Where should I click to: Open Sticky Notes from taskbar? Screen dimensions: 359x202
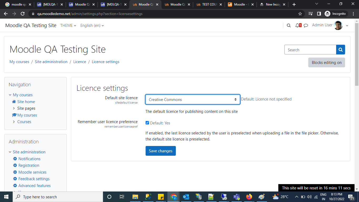[161, 197]
